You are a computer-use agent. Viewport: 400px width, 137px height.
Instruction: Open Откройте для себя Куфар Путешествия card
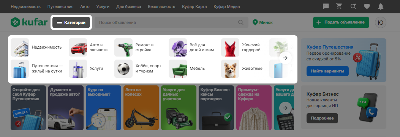[28, 108]
